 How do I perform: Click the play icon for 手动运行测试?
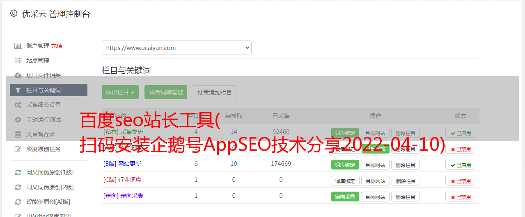[x=18, y=120]
